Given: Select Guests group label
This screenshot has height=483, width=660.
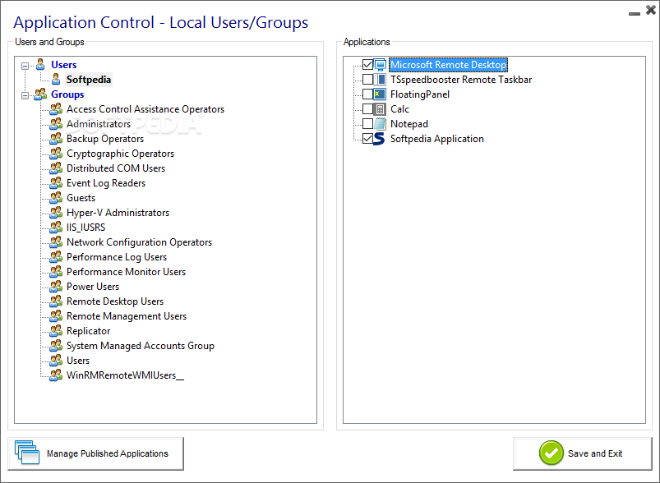Looking at the screenshot, I should 81,198.
